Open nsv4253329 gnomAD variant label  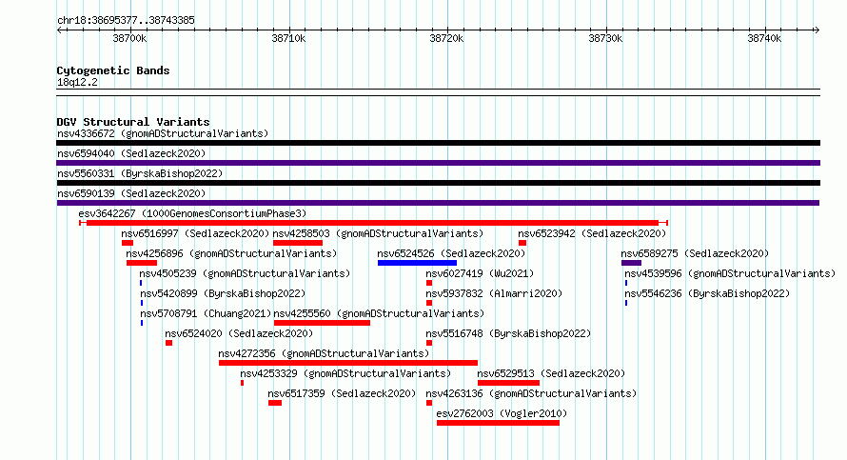click(x=345, y=373)
